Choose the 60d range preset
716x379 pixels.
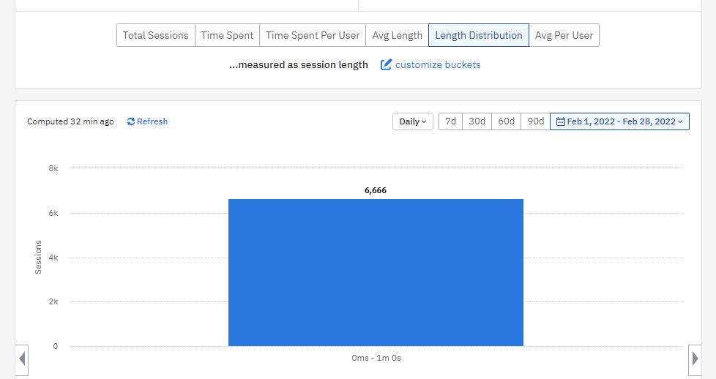coord(507,121)
